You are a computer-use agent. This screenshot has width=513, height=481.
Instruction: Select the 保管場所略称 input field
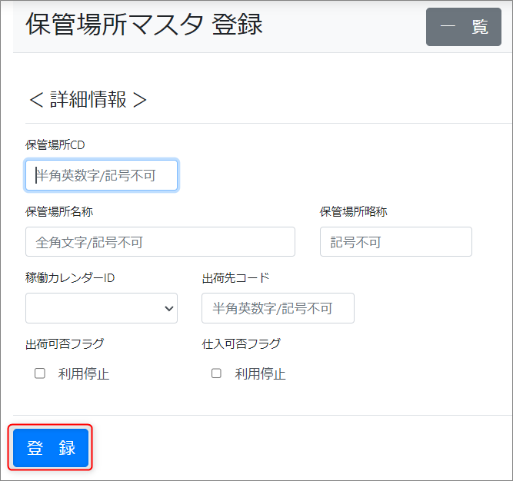pos(395,241)
